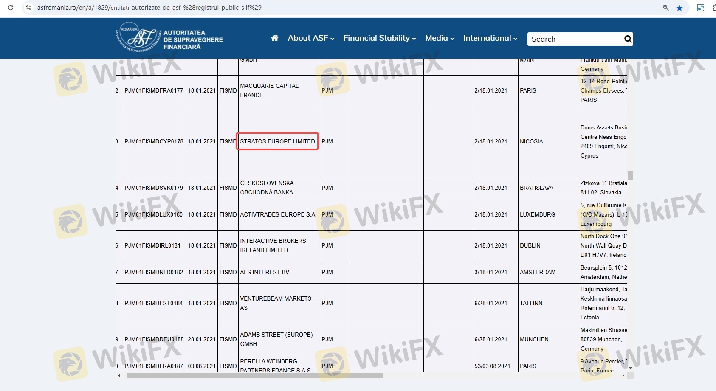Click the table's vertical scrollbar thumb
716x391 pixels.
click(630, 175)
